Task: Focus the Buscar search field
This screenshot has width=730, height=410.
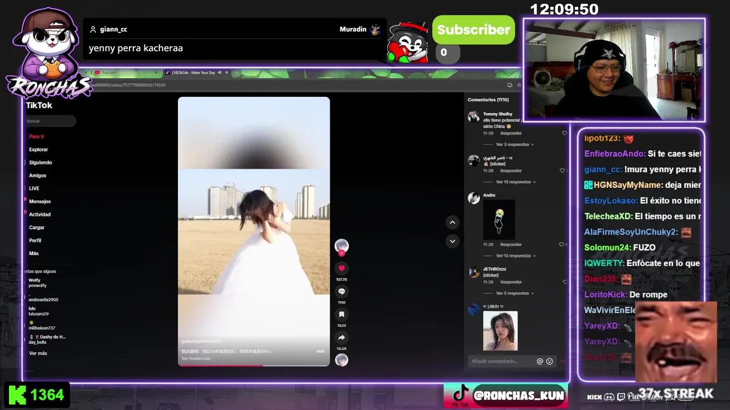Action: (50, 121)
